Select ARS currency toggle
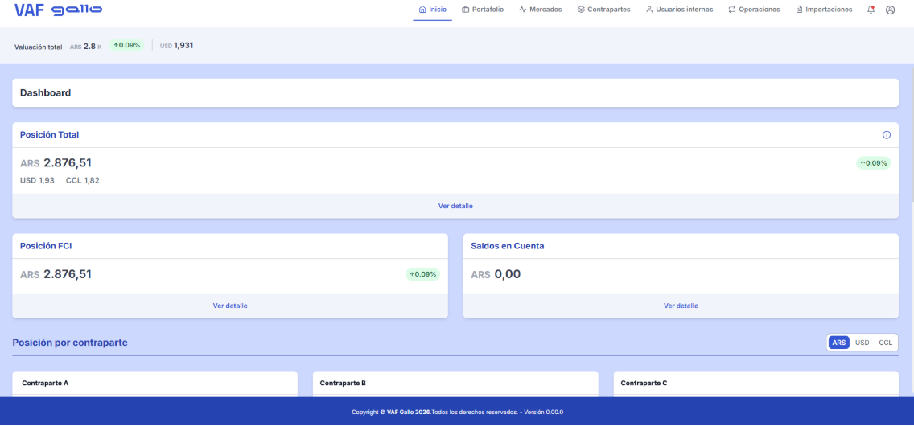This screenshot has height=427, width=914. pos(839,343)
